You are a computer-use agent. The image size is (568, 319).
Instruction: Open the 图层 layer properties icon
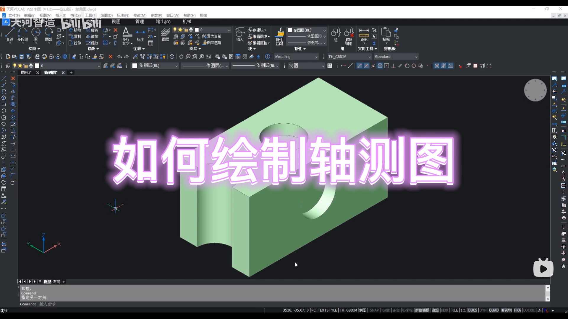point(166,35)
